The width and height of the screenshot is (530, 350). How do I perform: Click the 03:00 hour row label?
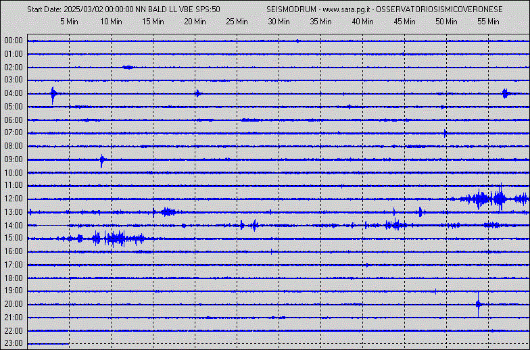pyautogui.click(x=14, y=80)
